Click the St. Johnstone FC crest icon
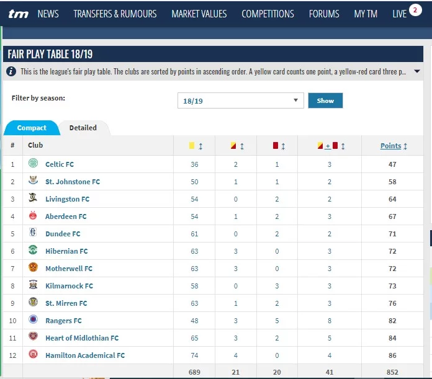 coord(33,181)
